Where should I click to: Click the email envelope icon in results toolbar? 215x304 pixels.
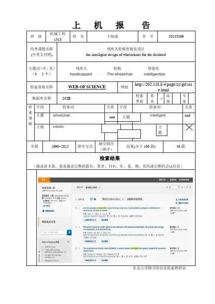coord(95,199)
